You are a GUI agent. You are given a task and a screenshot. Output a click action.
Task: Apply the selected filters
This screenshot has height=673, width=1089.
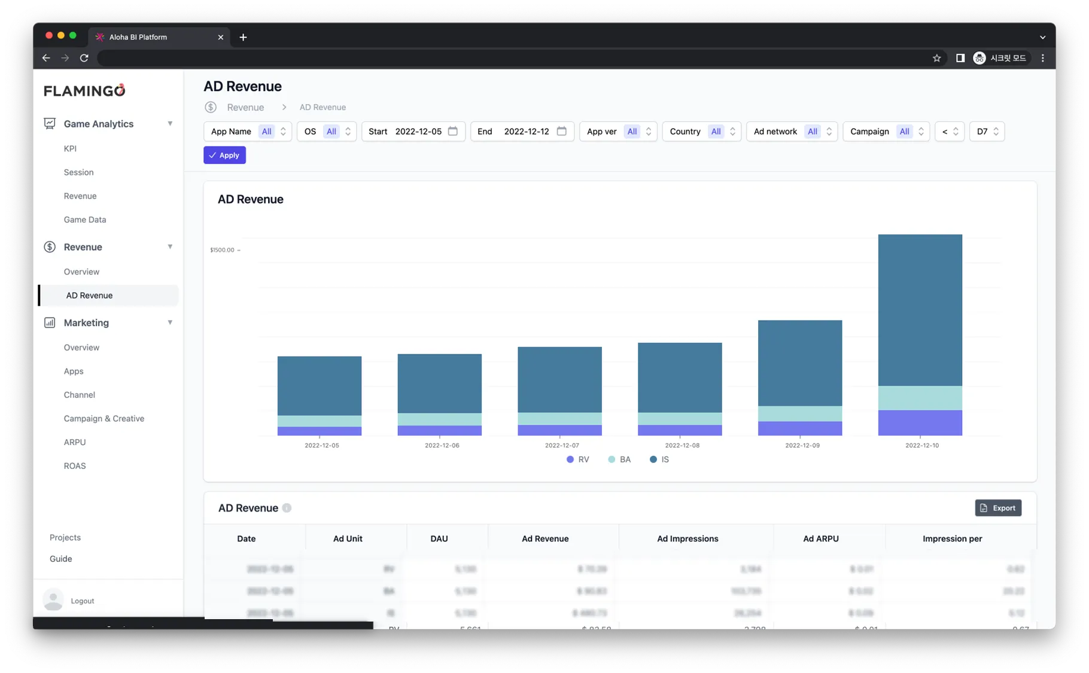(224, 155)
